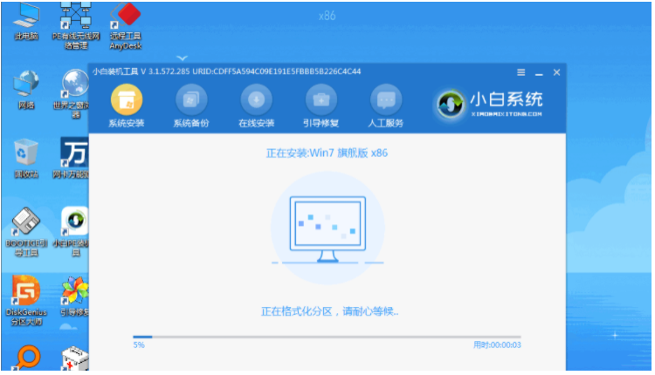Open 引导修复 desktop shortcut with colorful flower
The height and width of the screenshot is (375, 655).
click(73, 297)
